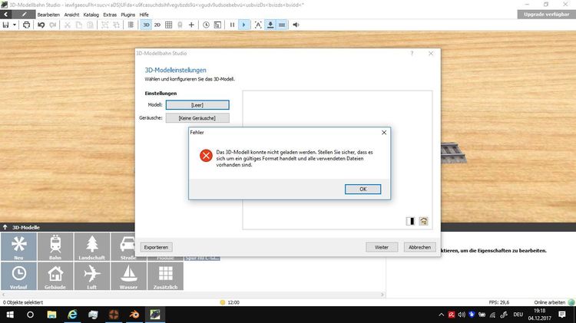Click the Exportieren button
Screen dimensions: 576x323
tap(156, 247)
